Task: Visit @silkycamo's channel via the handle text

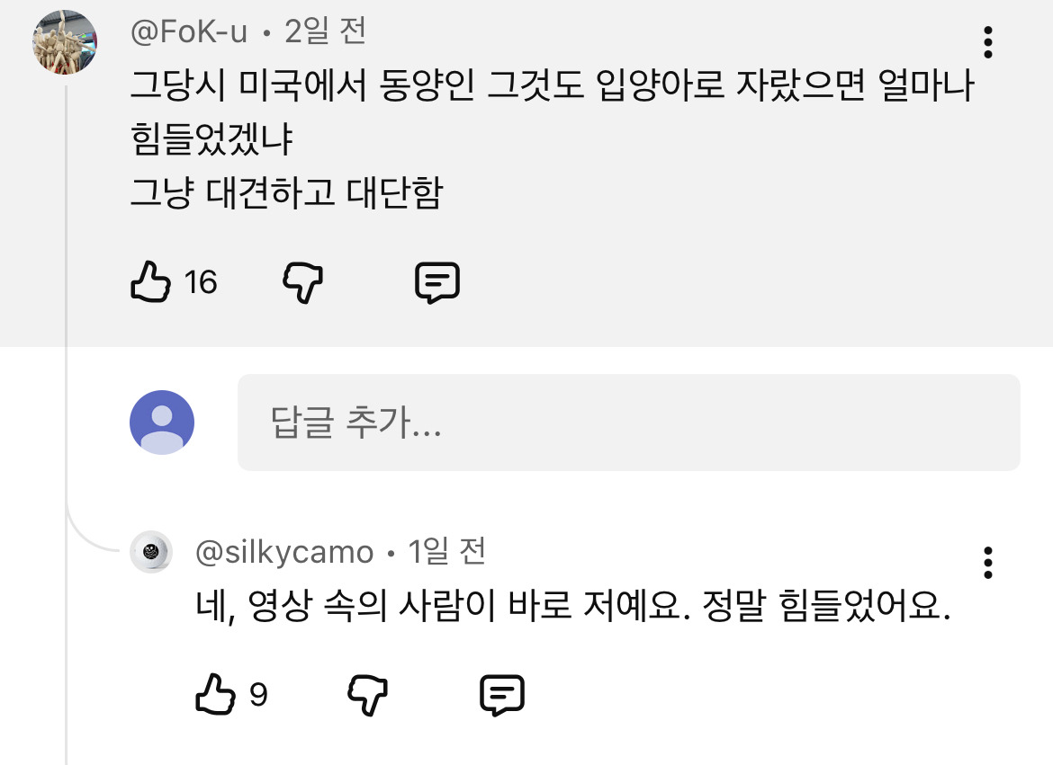Action: (282, 551)
